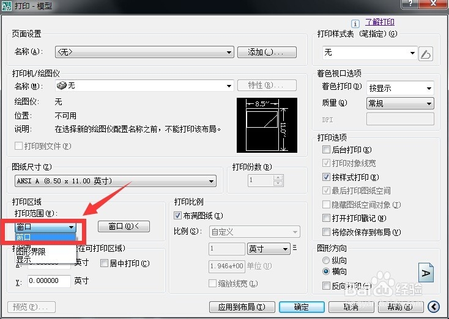Open 质量 常规 dropdown
The height and width of the screenshot is (319, 449).
pos(400,103)
